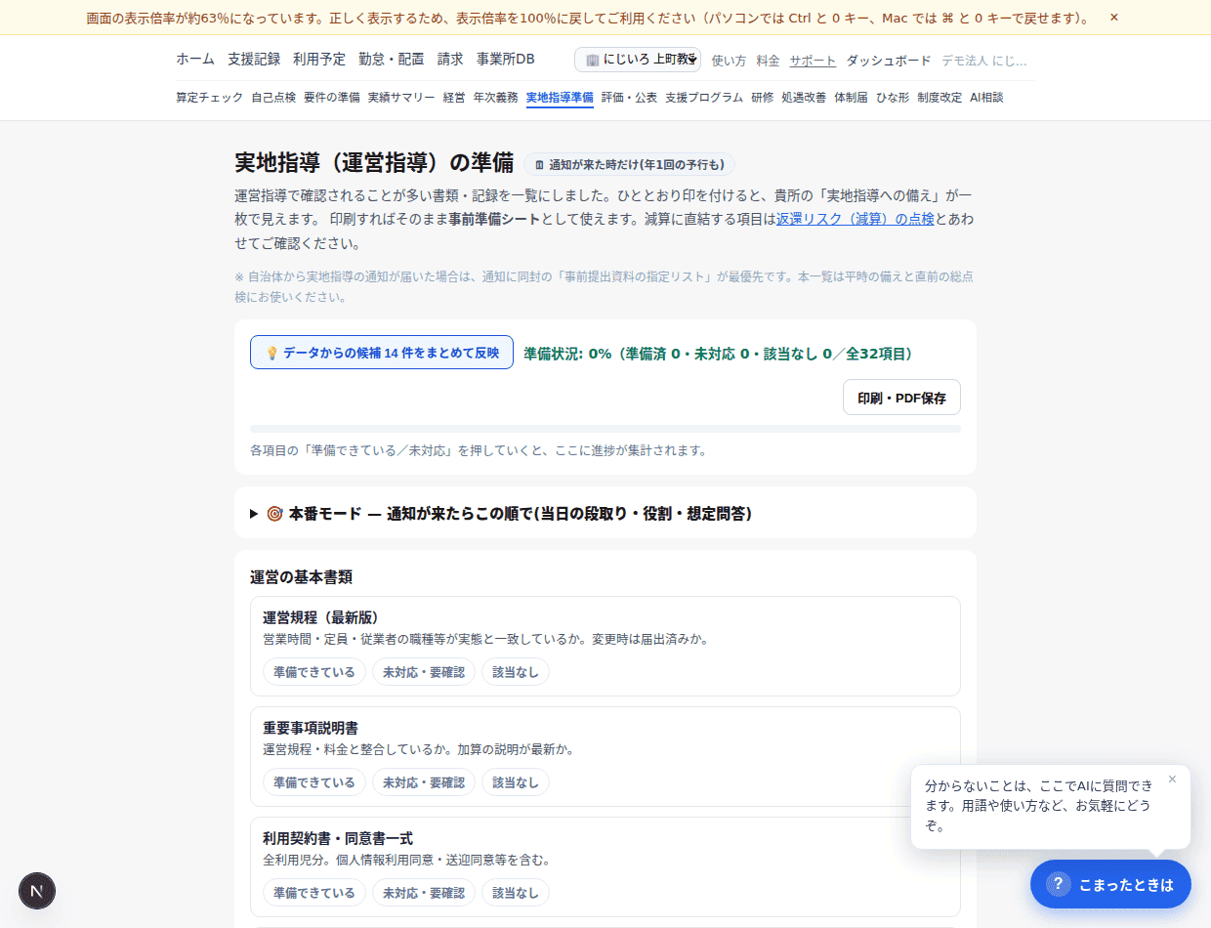
Task: Open 評価・公表 tab
Action: point(629,98)
